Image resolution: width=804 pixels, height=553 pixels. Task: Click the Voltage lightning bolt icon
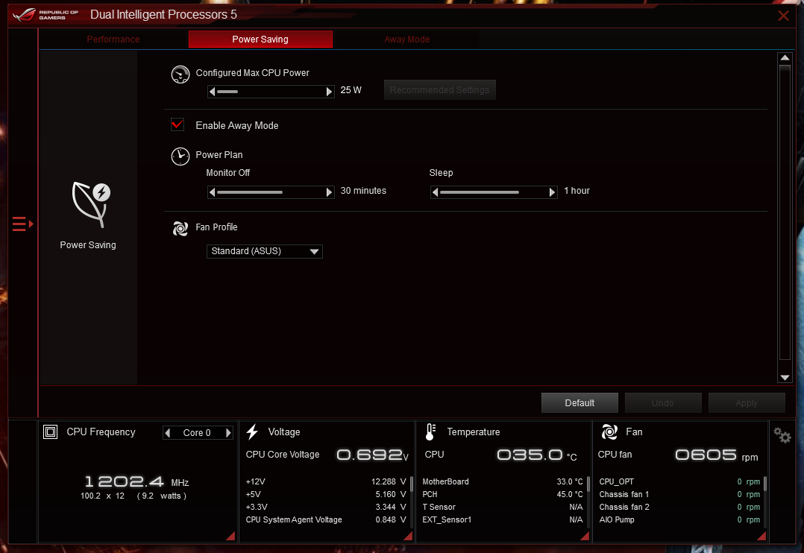click(252, 432)
